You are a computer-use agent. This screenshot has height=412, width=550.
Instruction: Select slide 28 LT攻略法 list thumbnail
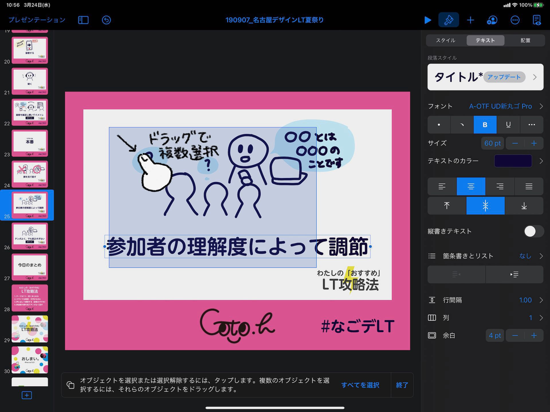(x=30, y=298)
